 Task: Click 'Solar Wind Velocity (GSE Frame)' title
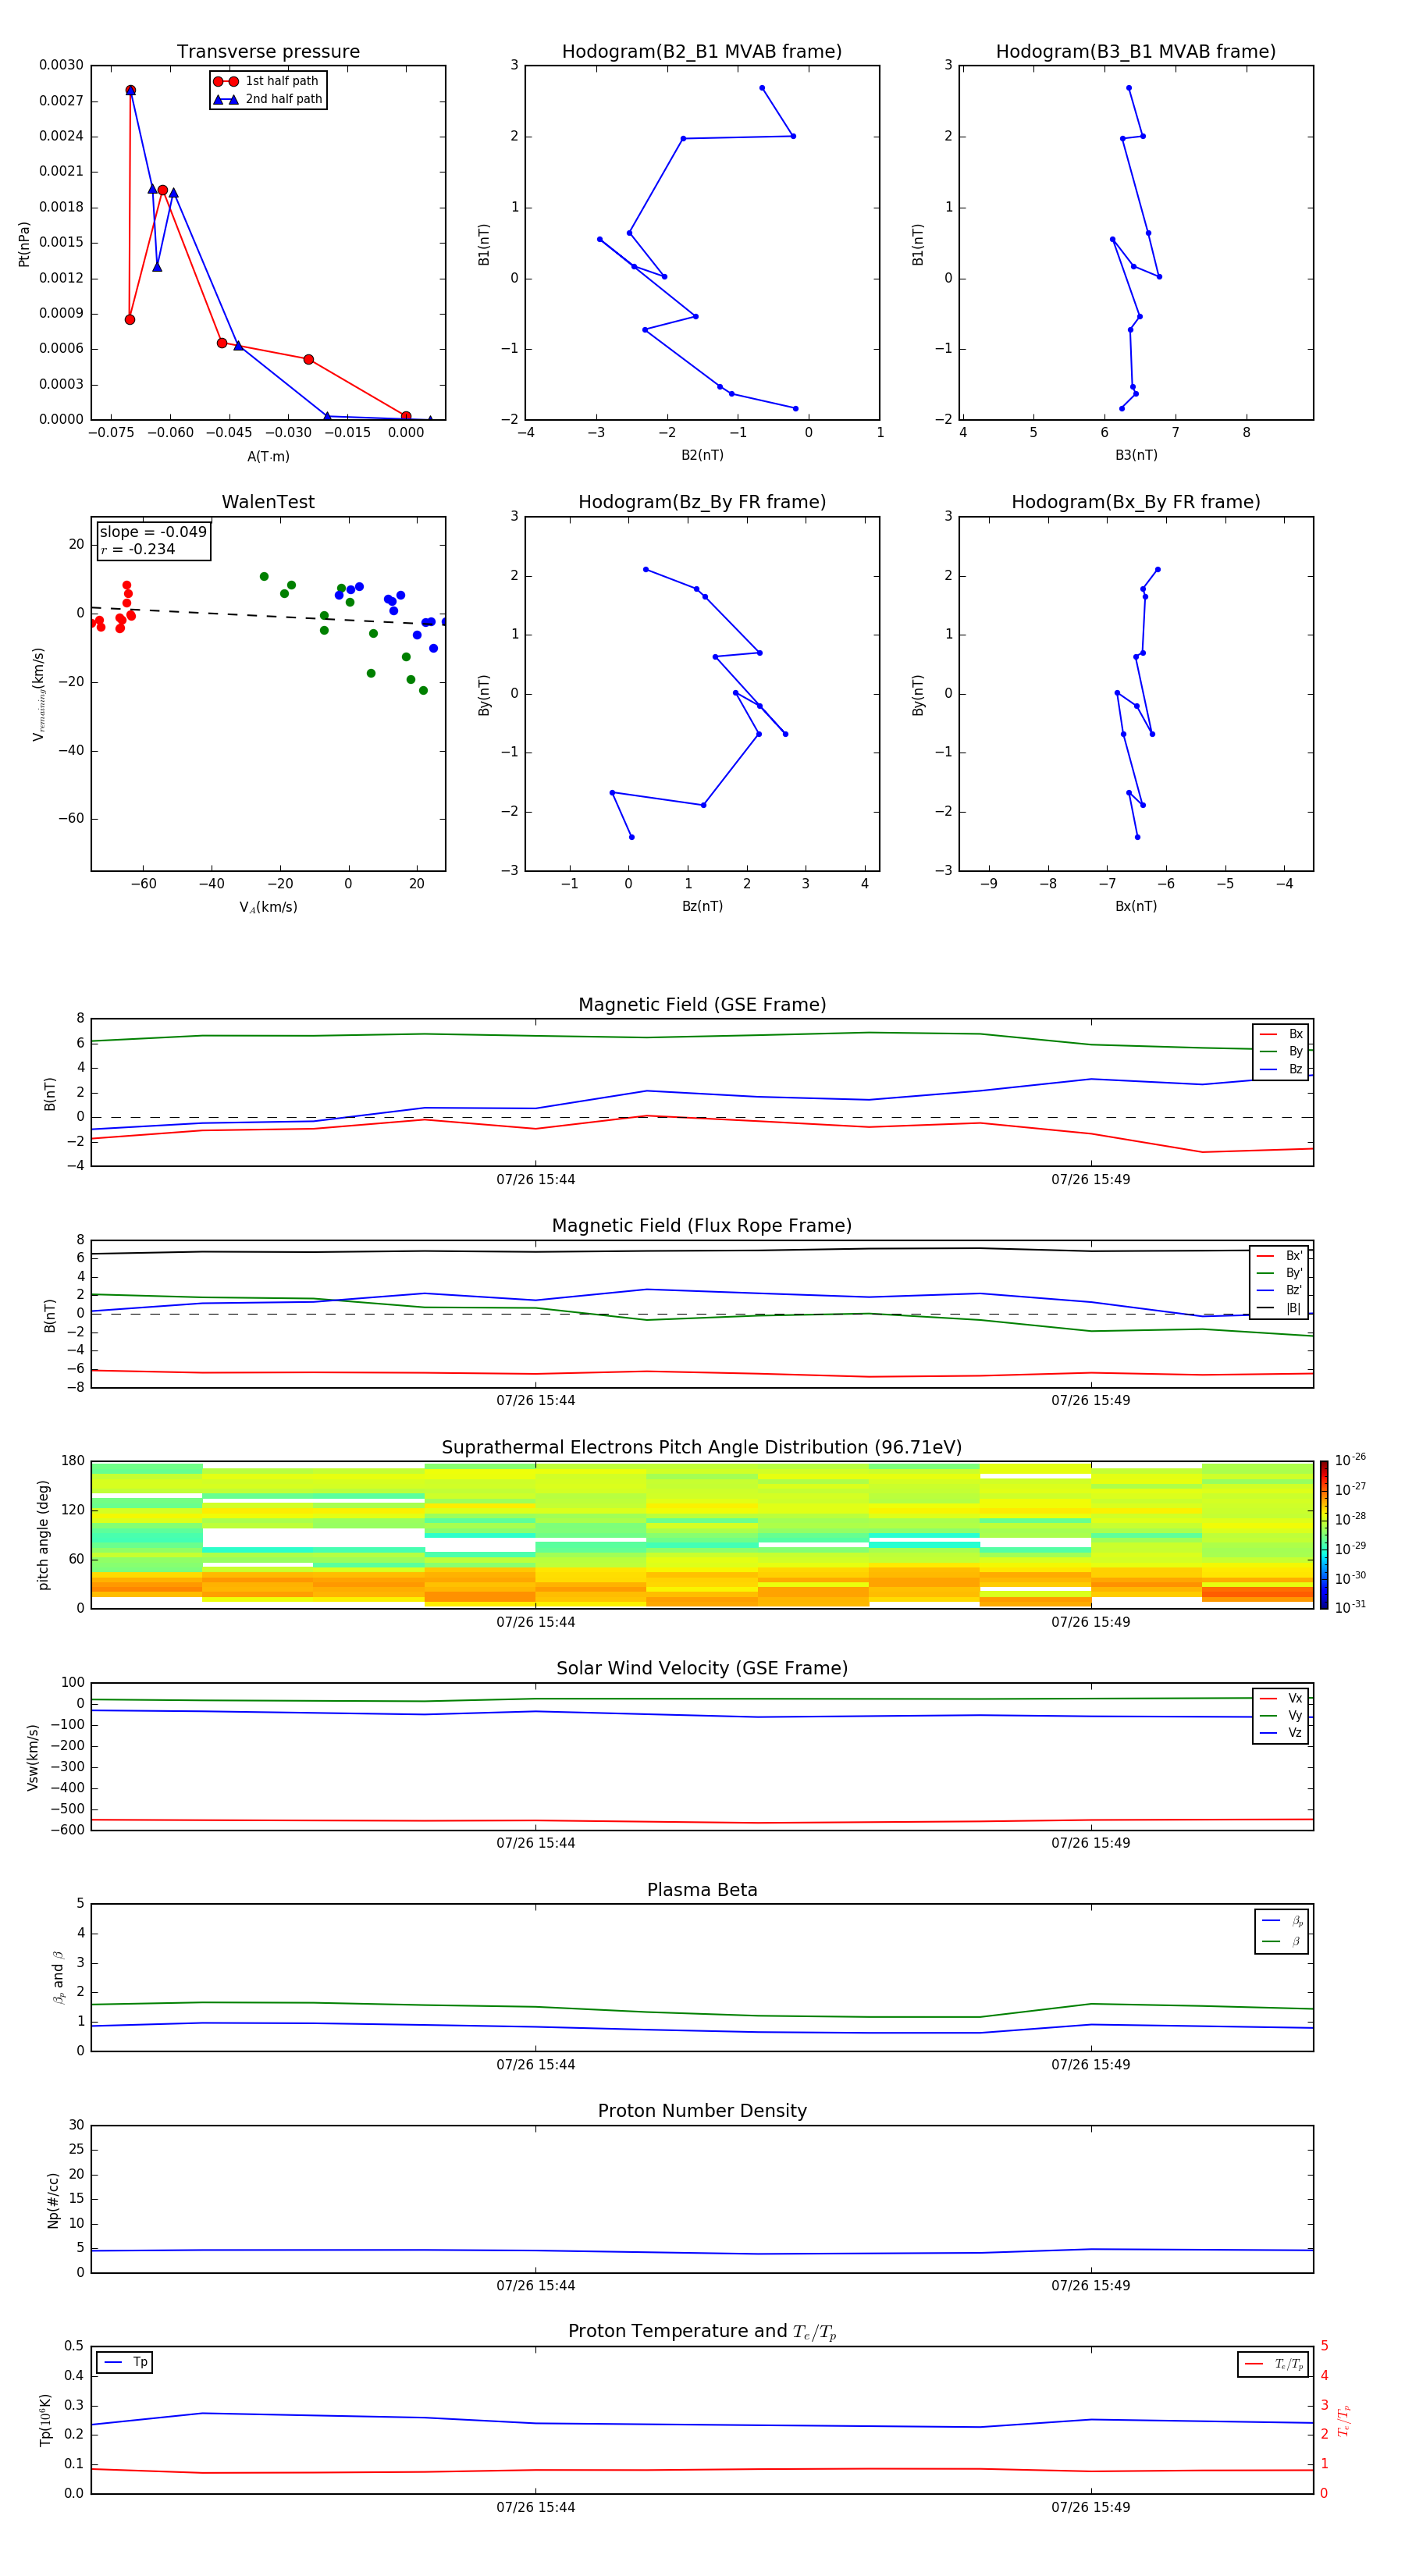[702, 1668]
